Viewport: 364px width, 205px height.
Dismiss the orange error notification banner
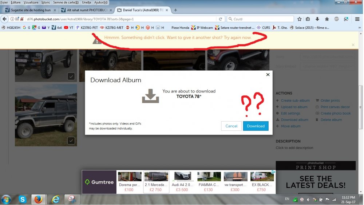pyautogui.click(x=353, y=45)
